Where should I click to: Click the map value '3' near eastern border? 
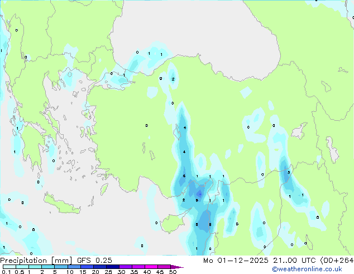289,173
